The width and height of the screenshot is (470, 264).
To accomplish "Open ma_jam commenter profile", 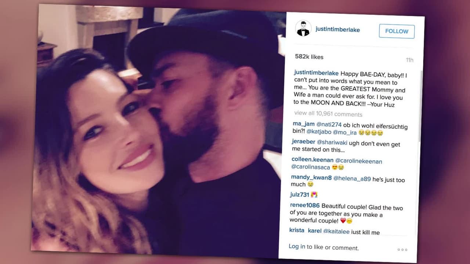I will 304,124.
